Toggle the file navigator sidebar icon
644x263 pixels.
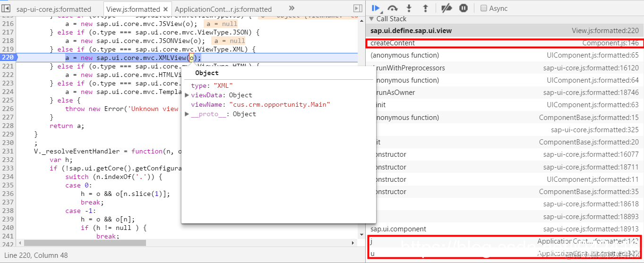point(7,8)
